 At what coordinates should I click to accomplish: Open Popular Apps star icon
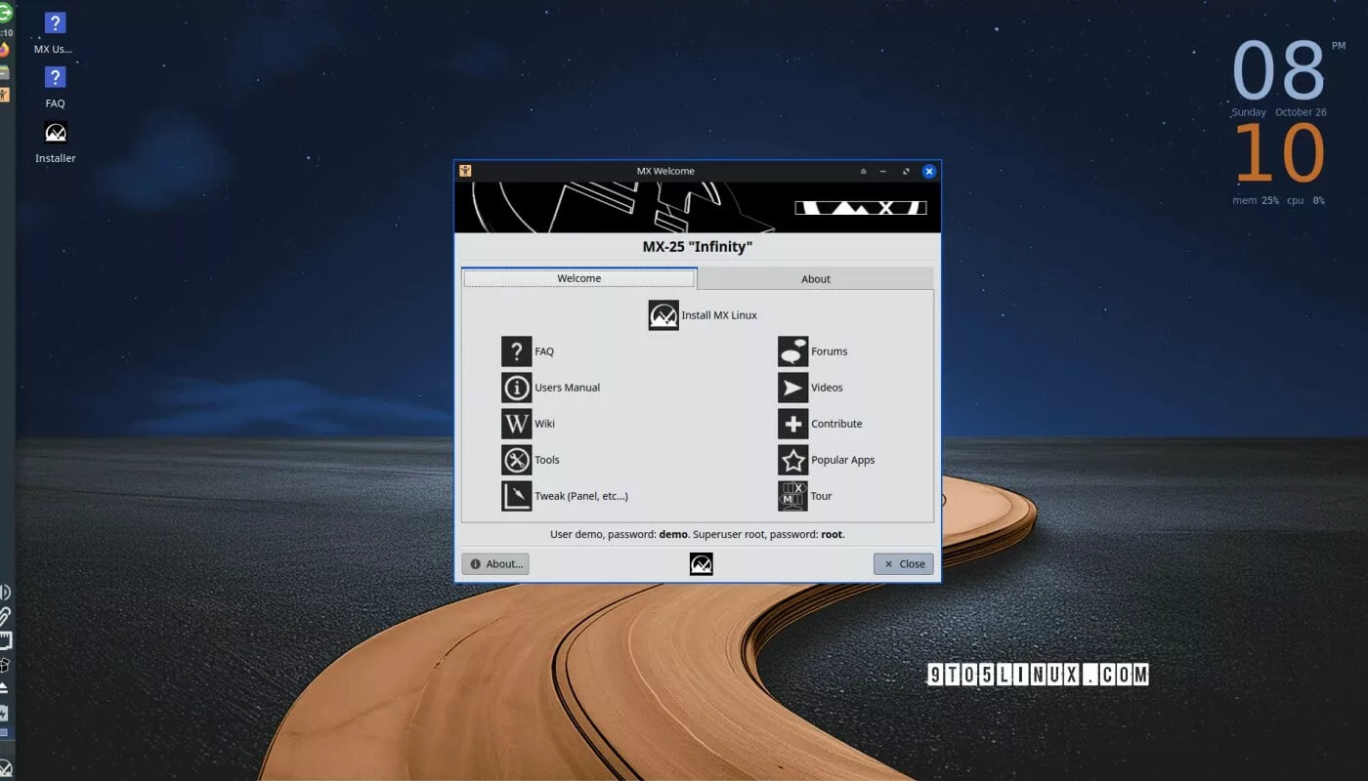point(792,460)
